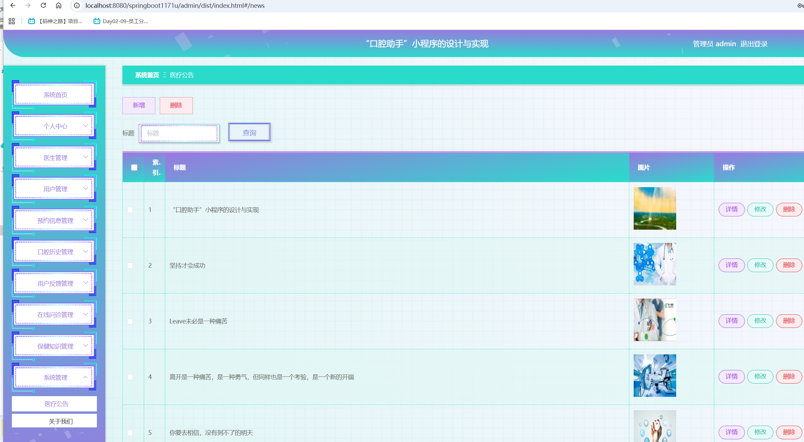Click the browser back arrow icon

[x=13, y=5]
